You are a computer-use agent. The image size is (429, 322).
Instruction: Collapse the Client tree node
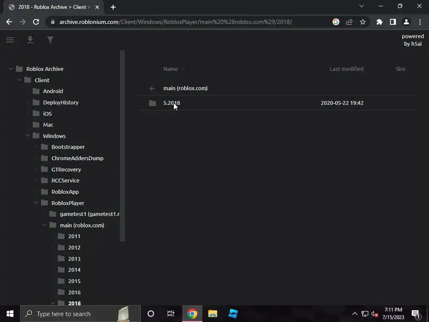19,80
